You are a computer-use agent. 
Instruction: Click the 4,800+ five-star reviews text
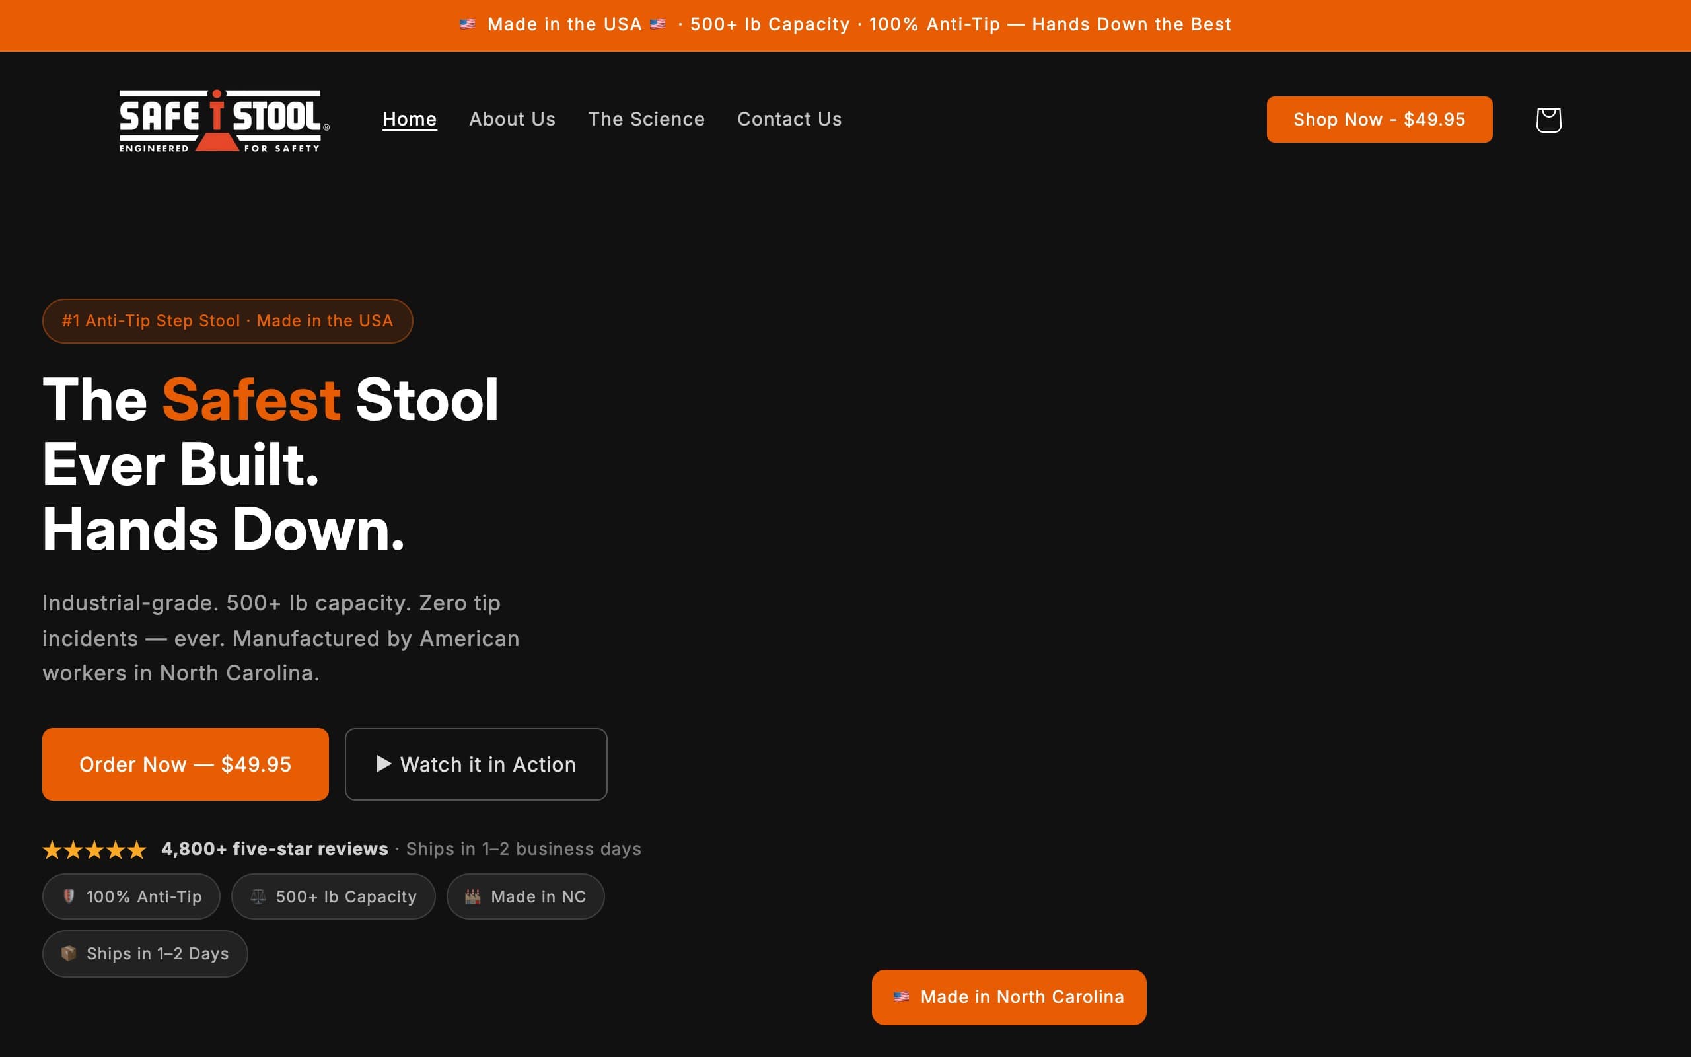[x=275, y=849]
